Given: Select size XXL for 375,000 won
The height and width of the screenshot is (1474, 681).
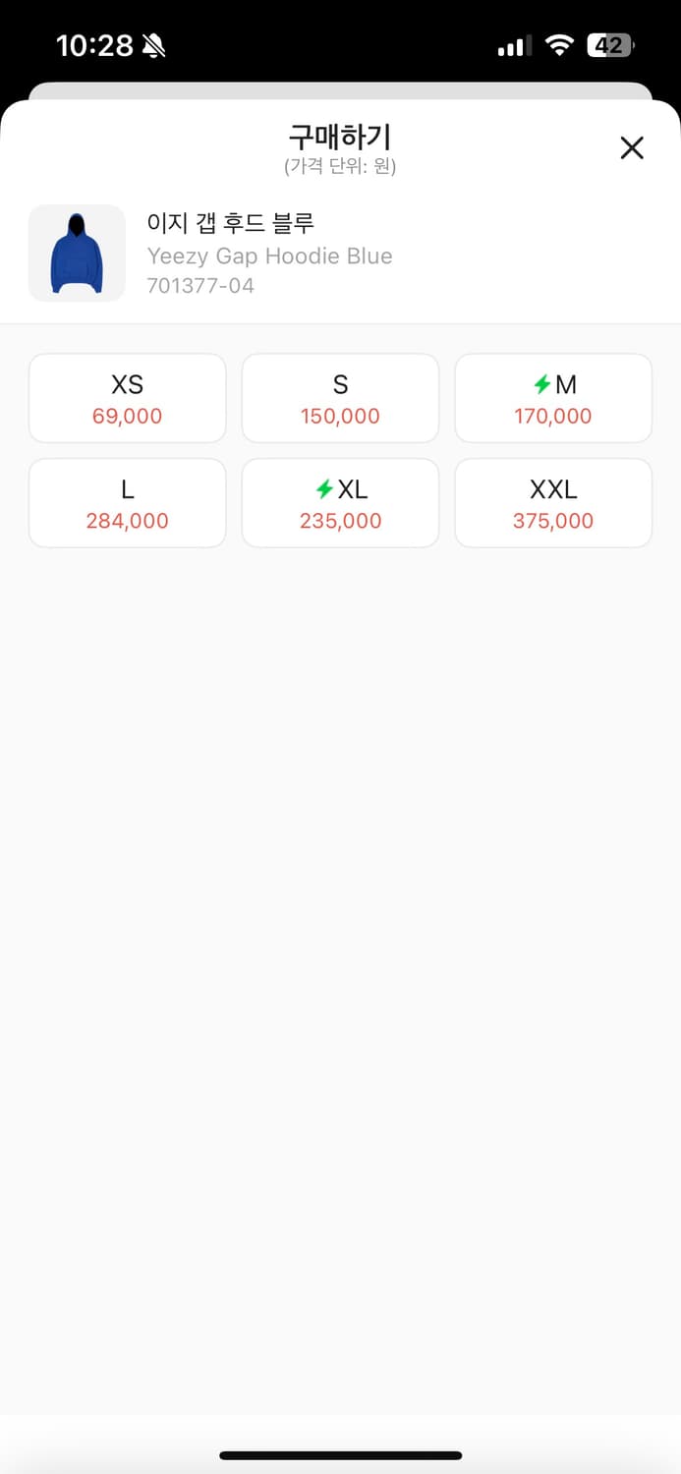Looking at the screenshot, I should point(553,503).
